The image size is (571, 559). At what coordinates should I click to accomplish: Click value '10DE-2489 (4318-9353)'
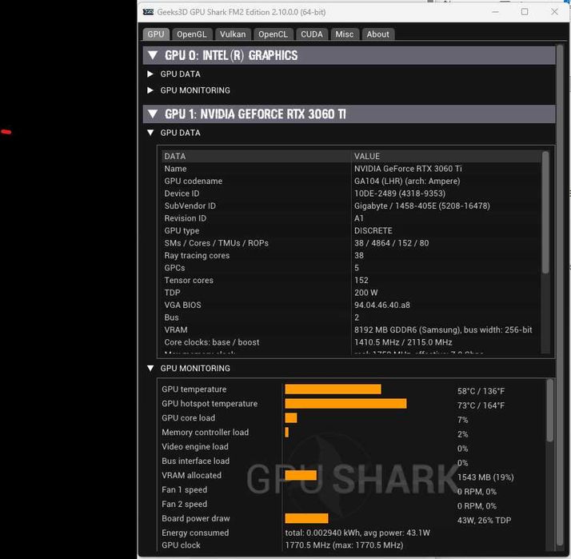coord(400,194)
